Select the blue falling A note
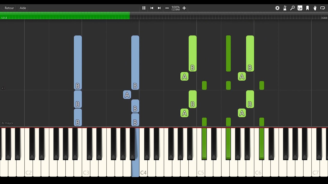 pyautogui.click(x=127, y=95)
